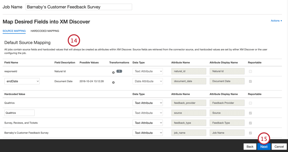Open transformations gear for endDate row

pyautogui.click(x=114, y=82)
